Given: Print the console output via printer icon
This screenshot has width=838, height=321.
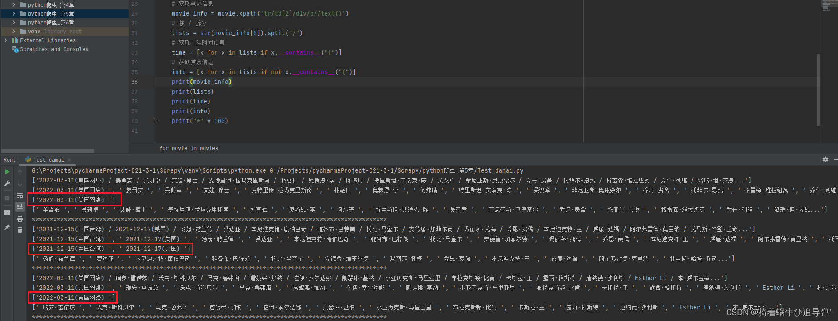Looking at the screenshot, I should point(20,218).
